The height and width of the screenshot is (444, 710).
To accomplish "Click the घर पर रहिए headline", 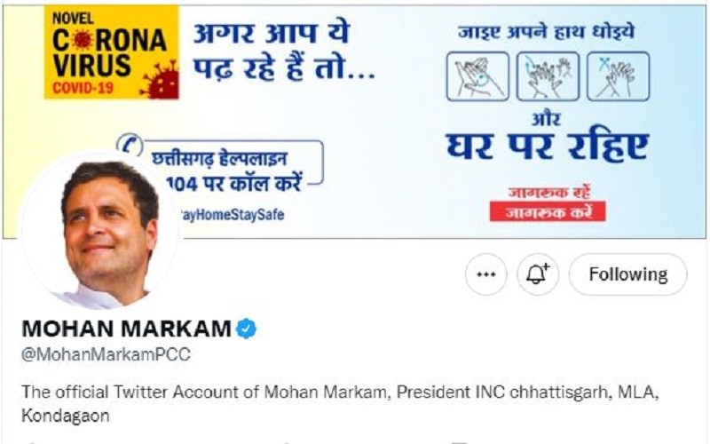I will [546, 147].
